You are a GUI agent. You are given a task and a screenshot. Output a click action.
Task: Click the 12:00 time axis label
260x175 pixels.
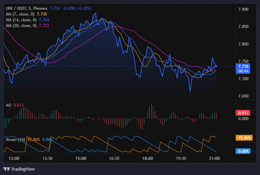click(x=14, y=158)
